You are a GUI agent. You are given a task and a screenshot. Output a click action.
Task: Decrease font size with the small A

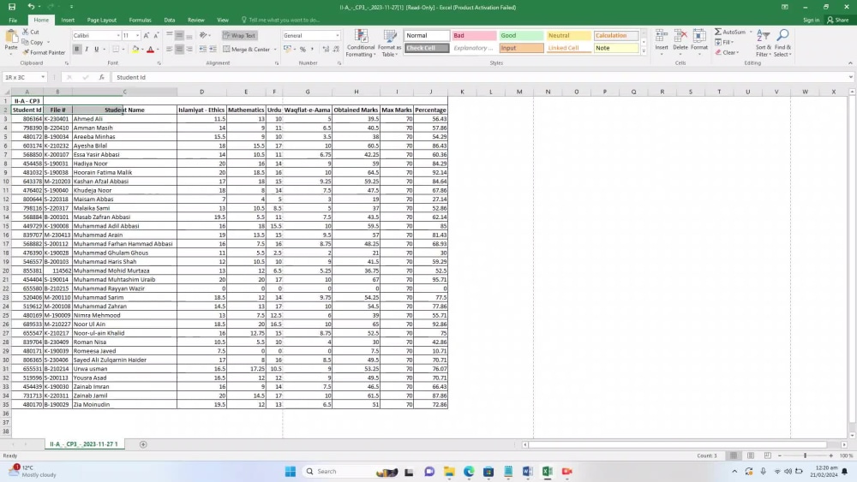pos(156,35)
